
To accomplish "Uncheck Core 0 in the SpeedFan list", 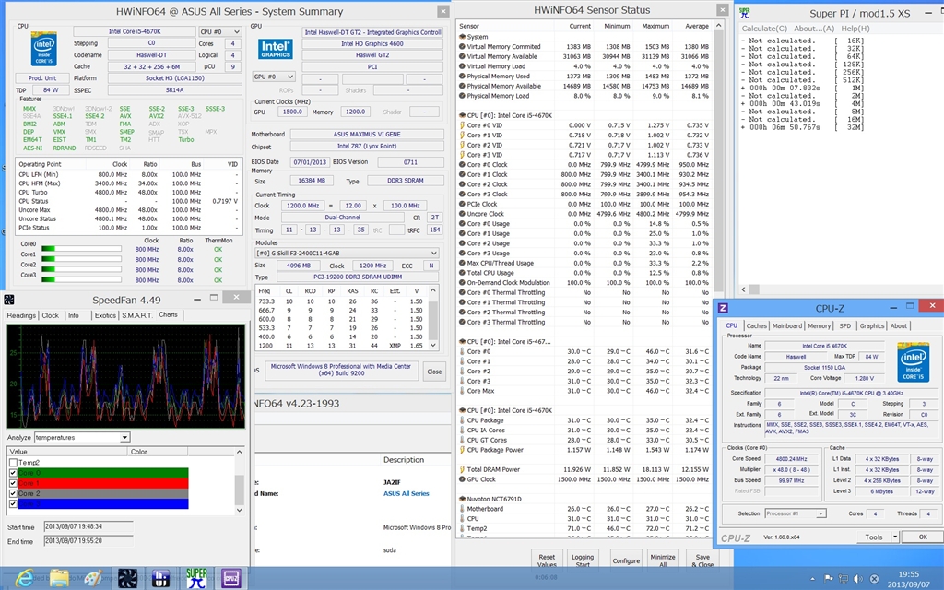I will pyautogui.click(x=12, y=473).
